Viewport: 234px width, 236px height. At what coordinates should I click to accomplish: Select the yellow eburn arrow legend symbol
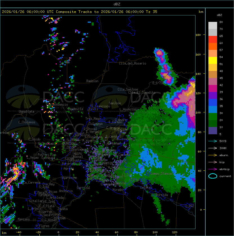pos(213,155)
